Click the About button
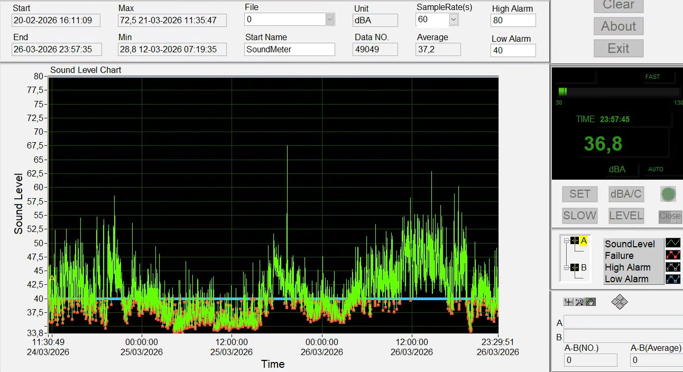The image size is (683, 372). [x=618, y=26]
